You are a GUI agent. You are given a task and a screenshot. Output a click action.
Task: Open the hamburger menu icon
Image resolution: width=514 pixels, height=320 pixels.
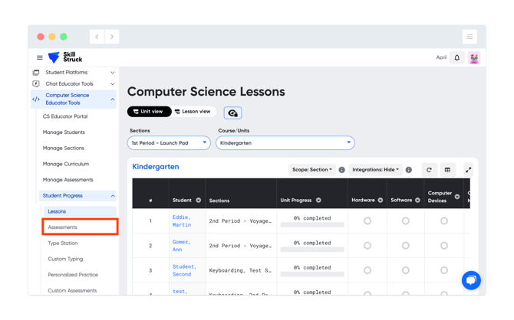click(x=40, y=57)
